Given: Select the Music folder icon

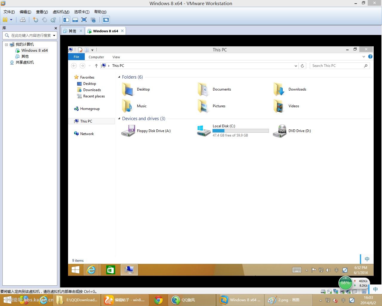Looking at the screenshot, I should (x=127, y=106).
